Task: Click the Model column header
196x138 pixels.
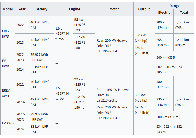Action: (x=8, y=9)
